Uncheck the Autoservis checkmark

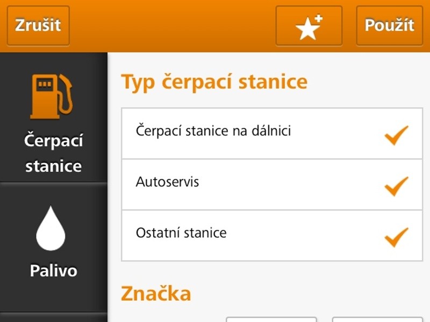coord(397,186)
